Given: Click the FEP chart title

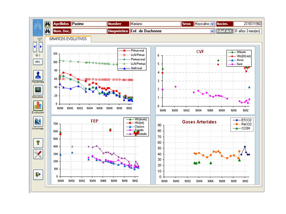Looking at the screenshot, I should [x=94, y=121].
